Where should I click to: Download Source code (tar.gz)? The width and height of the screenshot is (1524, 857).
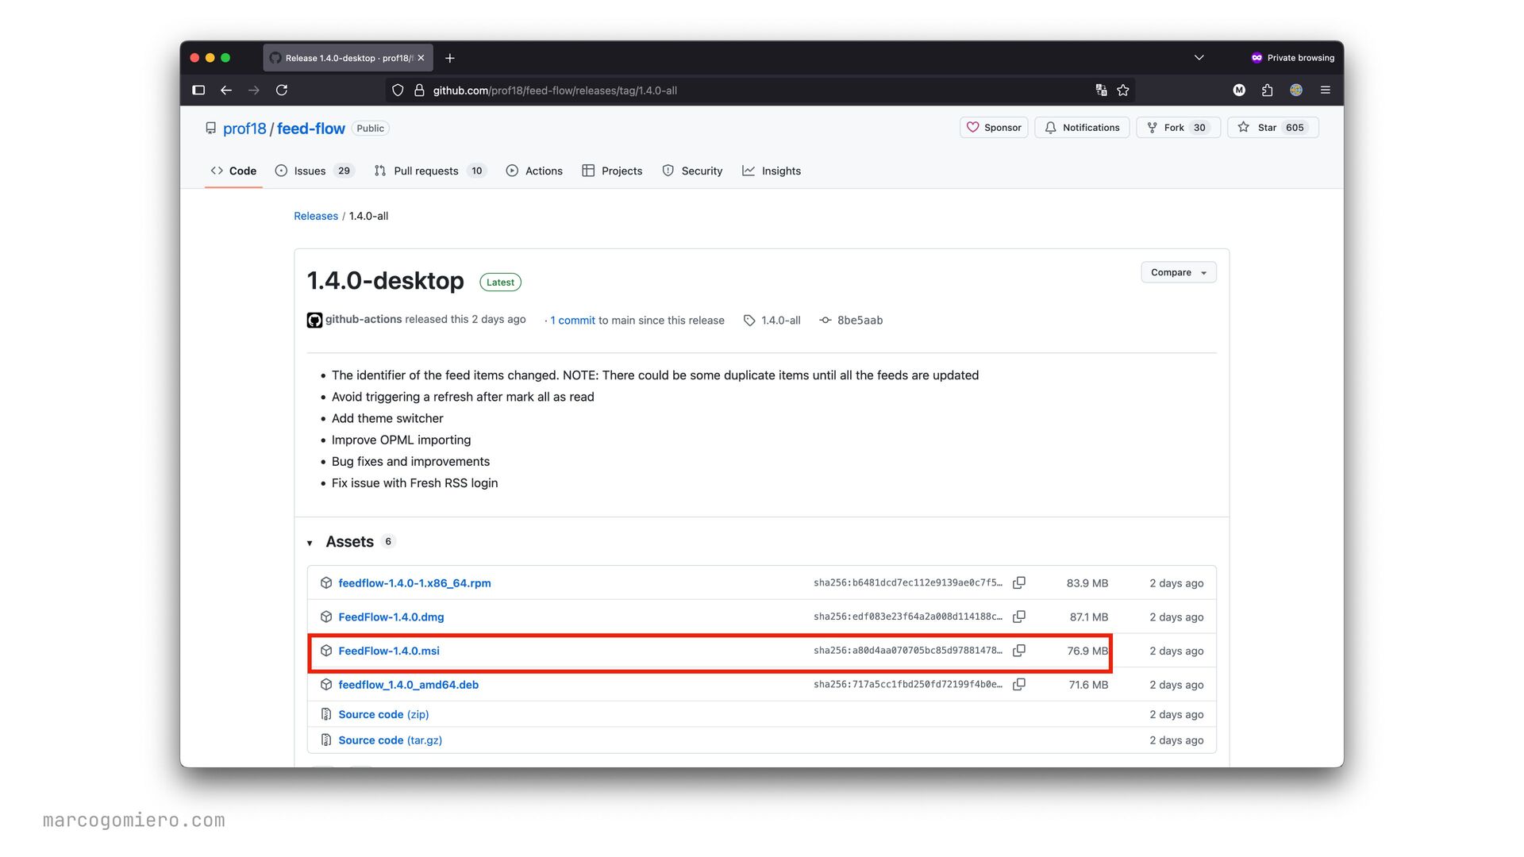point(391,740)
